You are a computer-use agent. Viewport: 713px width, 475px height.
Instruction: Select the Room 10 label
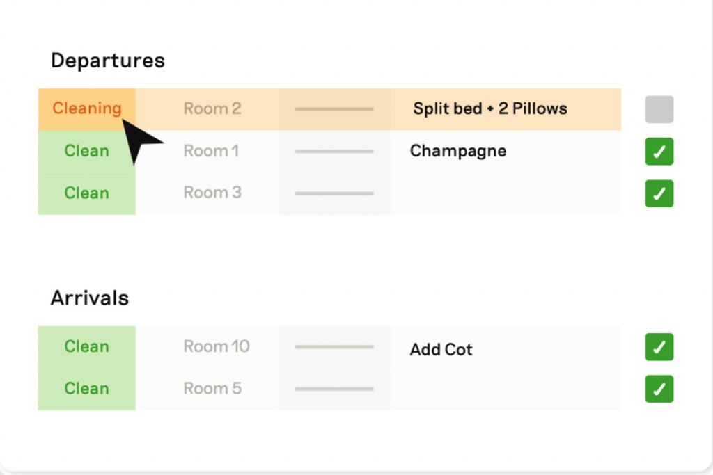(x=217, y=346)
